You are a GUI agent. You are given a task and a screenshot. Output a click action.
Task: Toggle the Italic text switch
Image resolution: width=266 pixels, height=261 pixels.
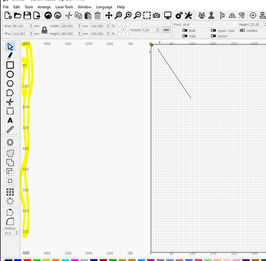pyautogui.click(x=185, y=36)
